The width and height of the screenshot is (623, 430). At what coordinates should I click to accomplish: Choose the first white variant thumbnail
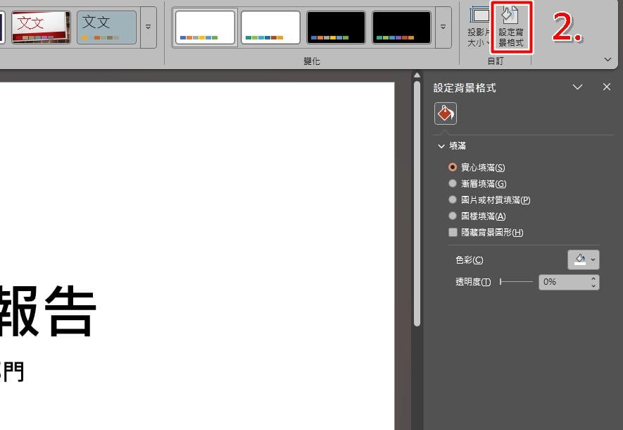click(205, 27)
